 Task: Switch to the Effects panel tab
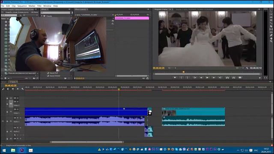[44, 9]
